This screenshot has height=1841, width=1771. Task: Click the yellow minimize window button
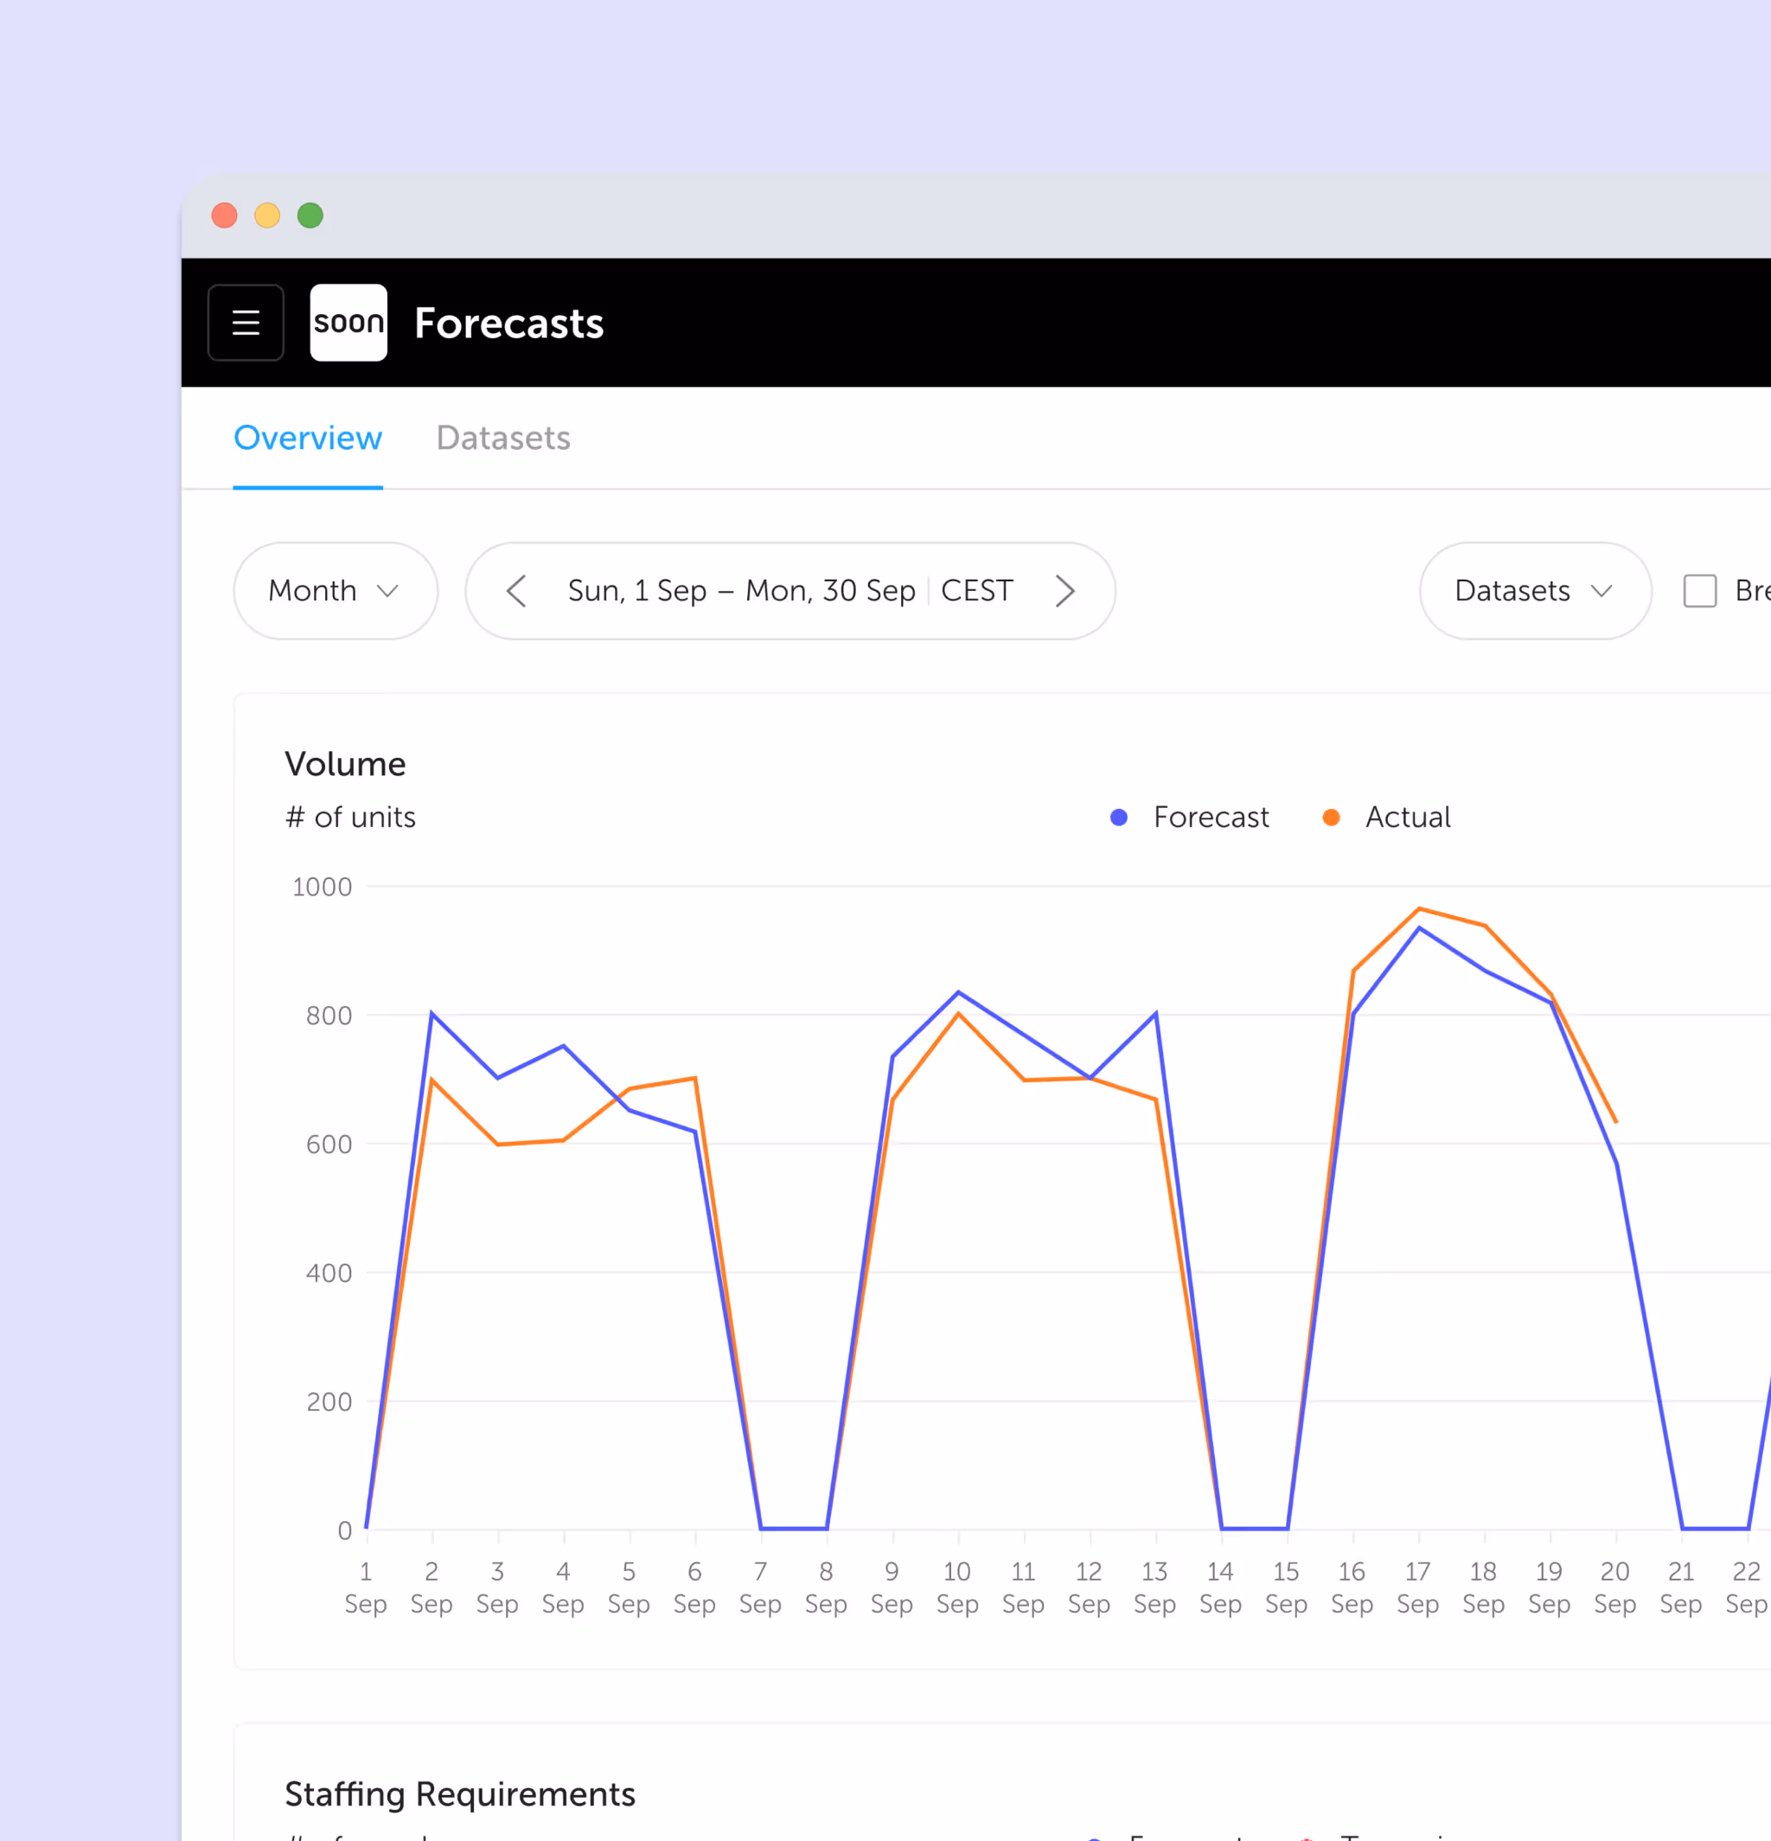point(267,215)
